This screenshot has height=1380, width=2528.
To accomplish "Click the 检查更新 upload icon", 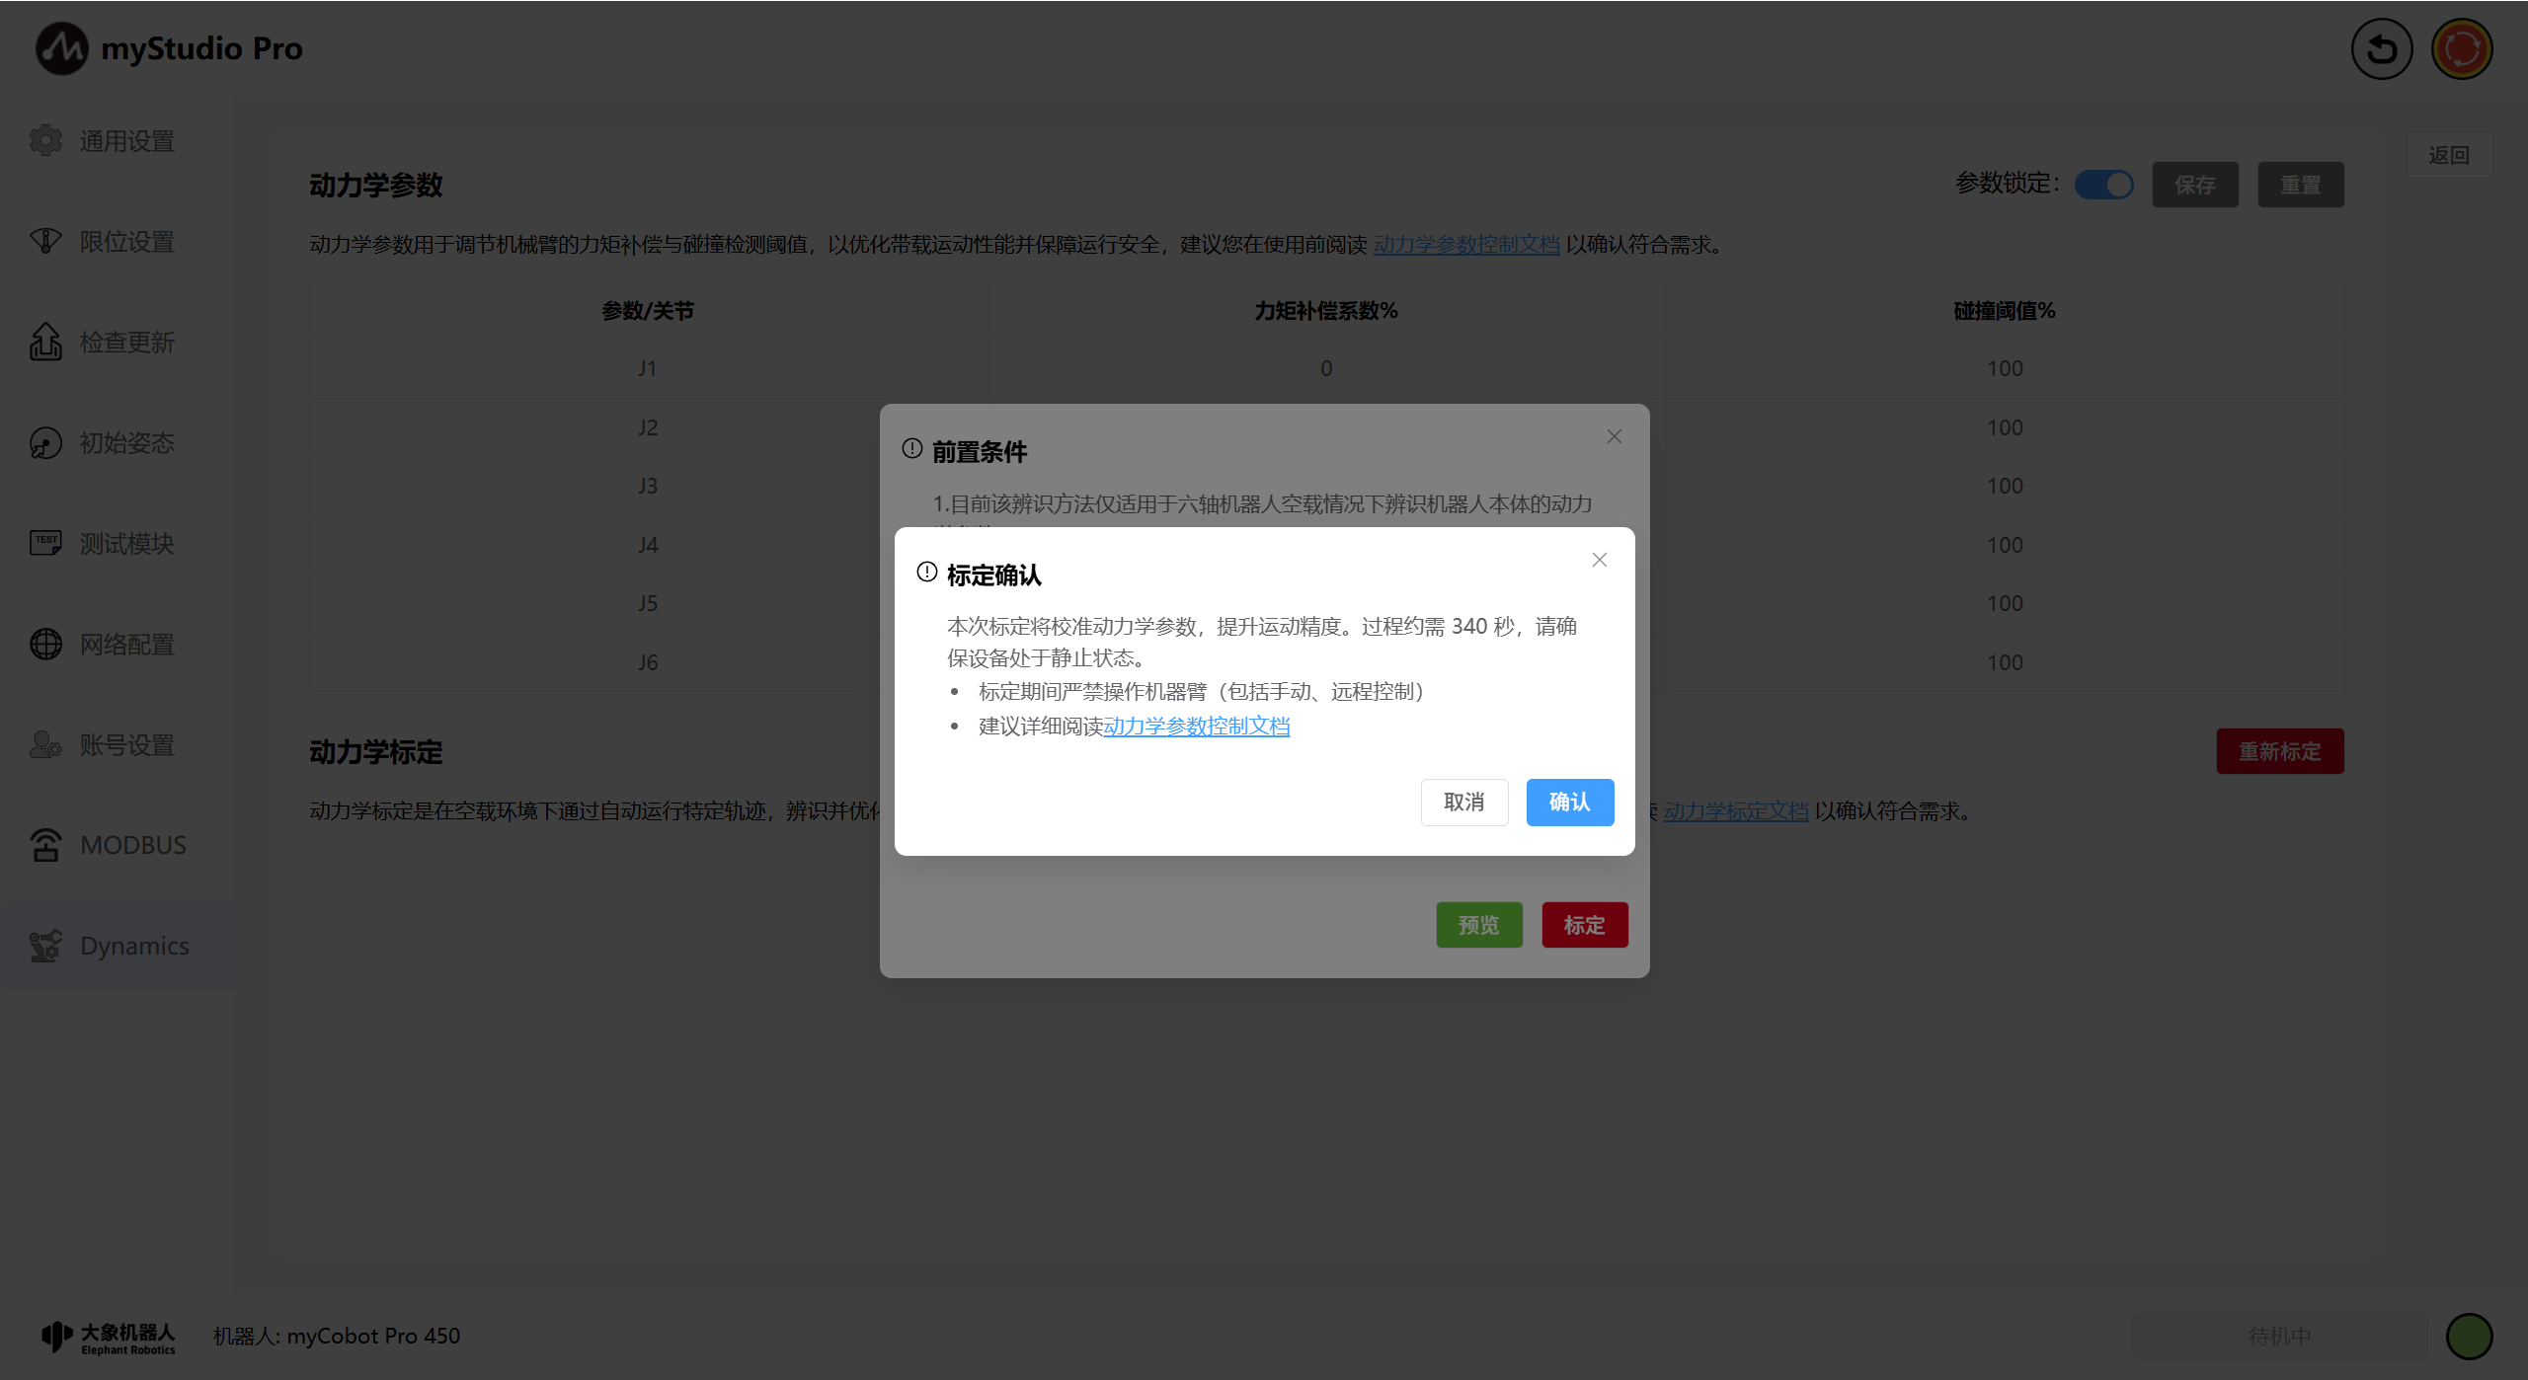I will 45,342.
